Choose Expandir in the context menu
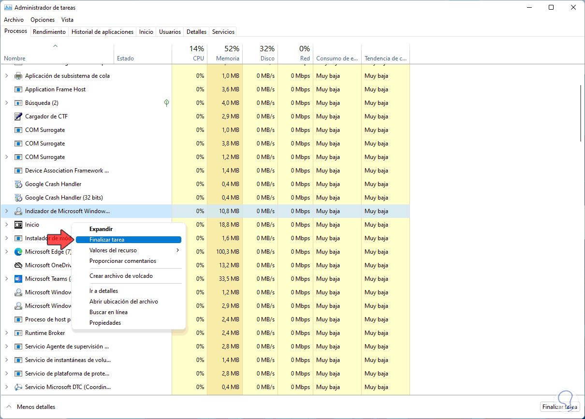 coord(129,229)
